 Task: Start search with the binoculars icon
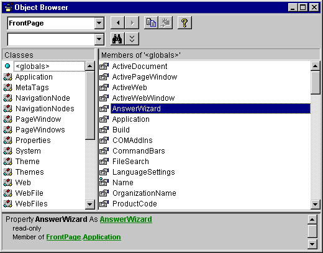click(117, 39)
